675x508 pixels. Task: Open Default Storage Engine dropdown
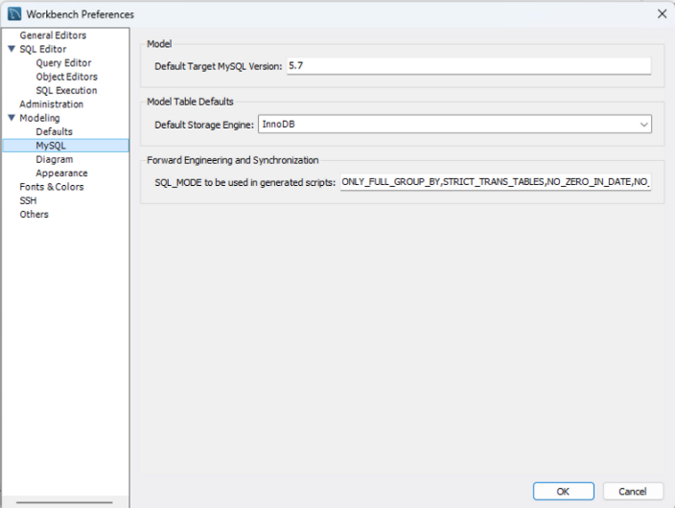tap(454, 124)
